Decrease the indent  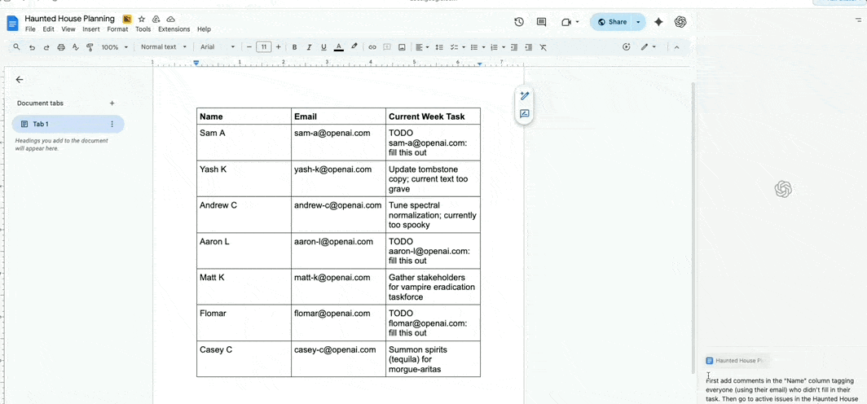[x=515, y=47]
